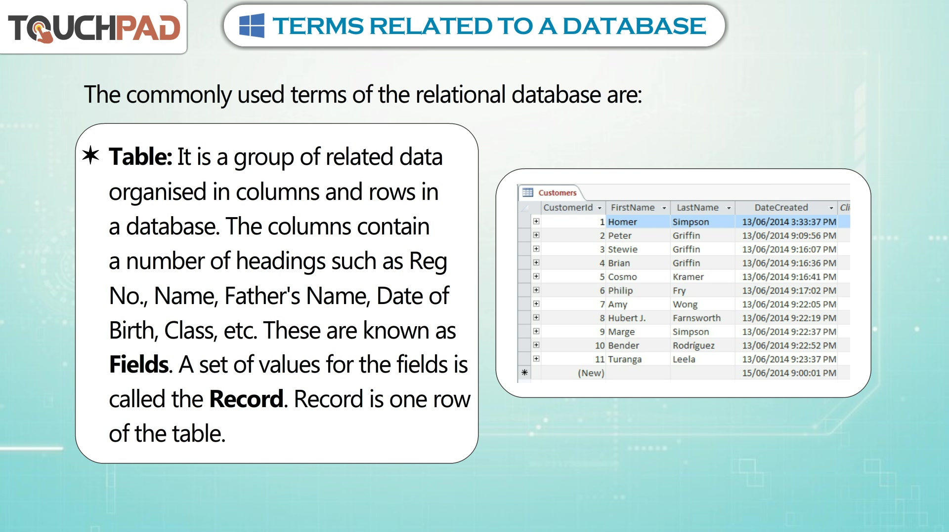The width and height of the screenshot is (949, 532).
Task: Click the '15/06/2014 9:00:01 PM' date cell
Action: (x=786, y=373)
